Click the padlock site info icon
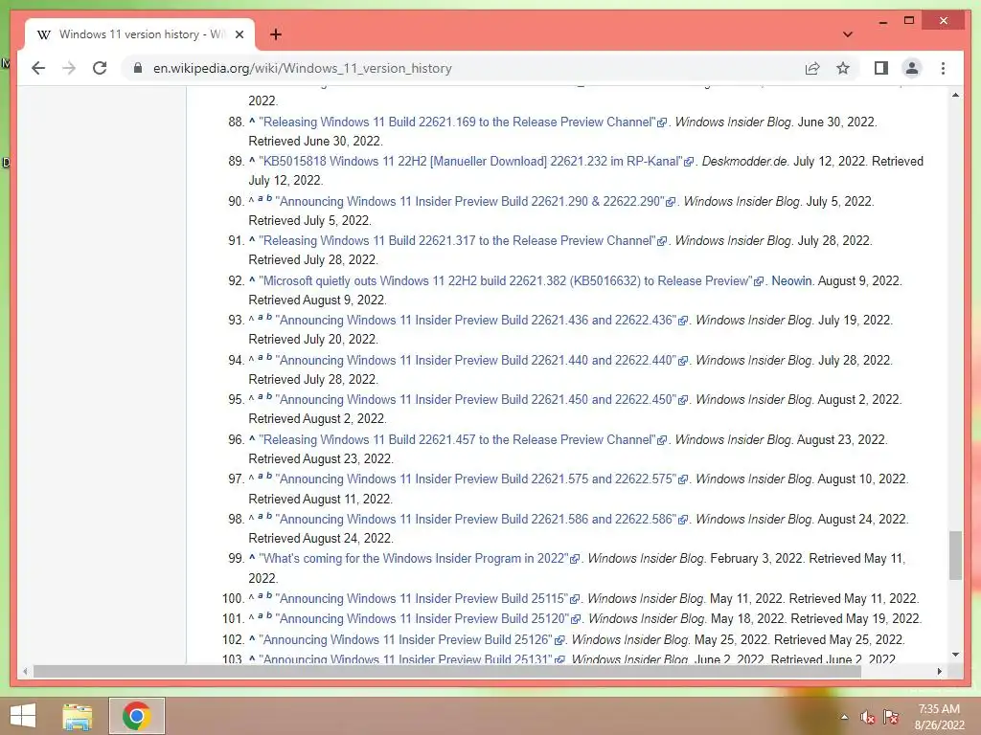This screenshot has height=735, width=981. tap(138, 68)
